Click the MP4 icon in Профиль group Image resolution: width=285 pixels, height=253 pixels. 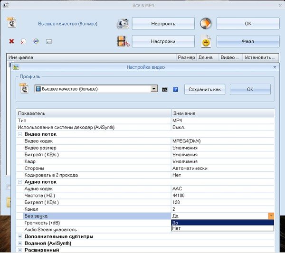[24, 88]
